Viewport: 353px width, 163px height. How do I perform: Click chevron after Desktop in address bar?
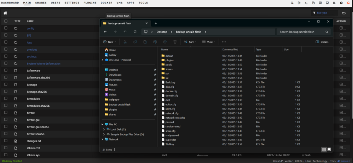point(172,32)
